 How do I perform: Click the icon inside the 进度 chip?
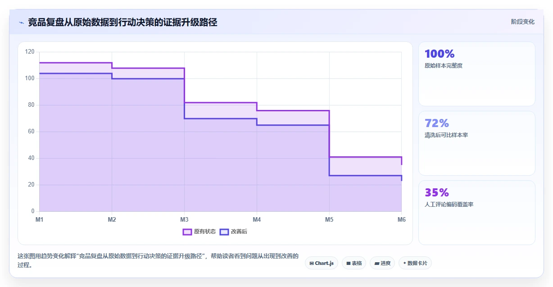tap(376, 263)
